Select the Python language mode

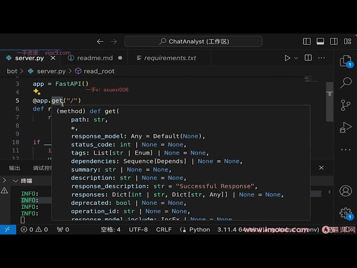coord(200,229)
